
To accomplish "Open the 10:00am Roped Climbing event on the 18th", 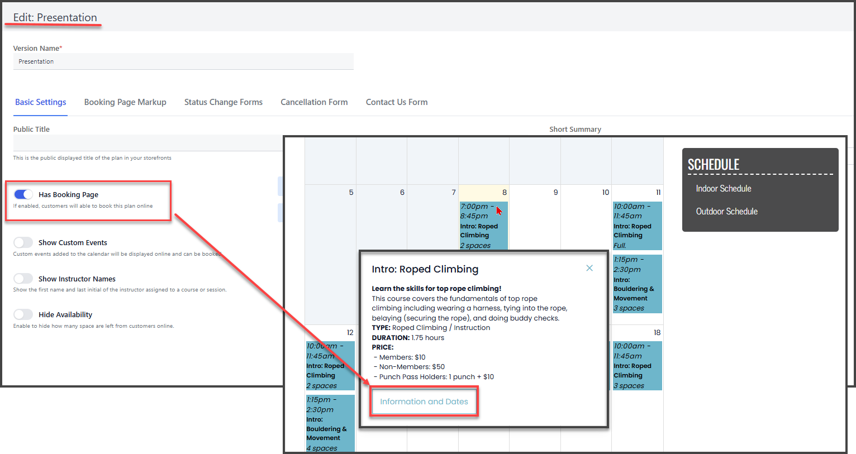I will coord(637,366).
